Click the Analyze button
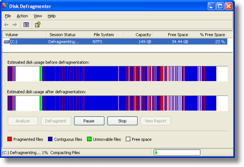 pos(23,121)
